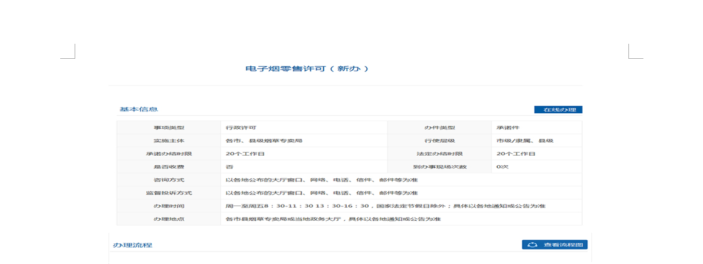Select the 是否收费 row label
Viewport: 703px width, 264px height.
(169, 167)
